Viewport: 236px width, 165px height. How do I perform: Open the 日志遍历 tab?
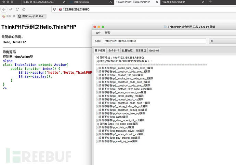pos(141,50)
